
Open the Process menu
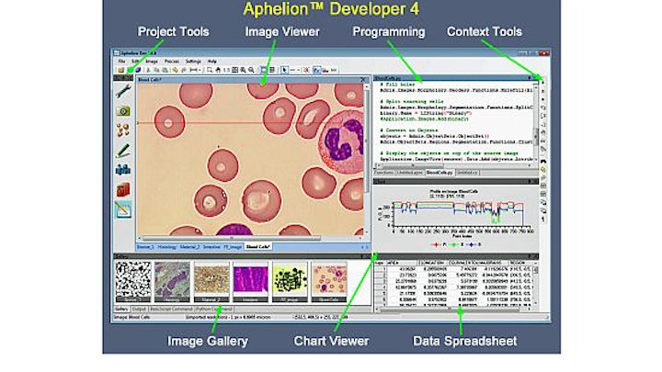(172, 62)
